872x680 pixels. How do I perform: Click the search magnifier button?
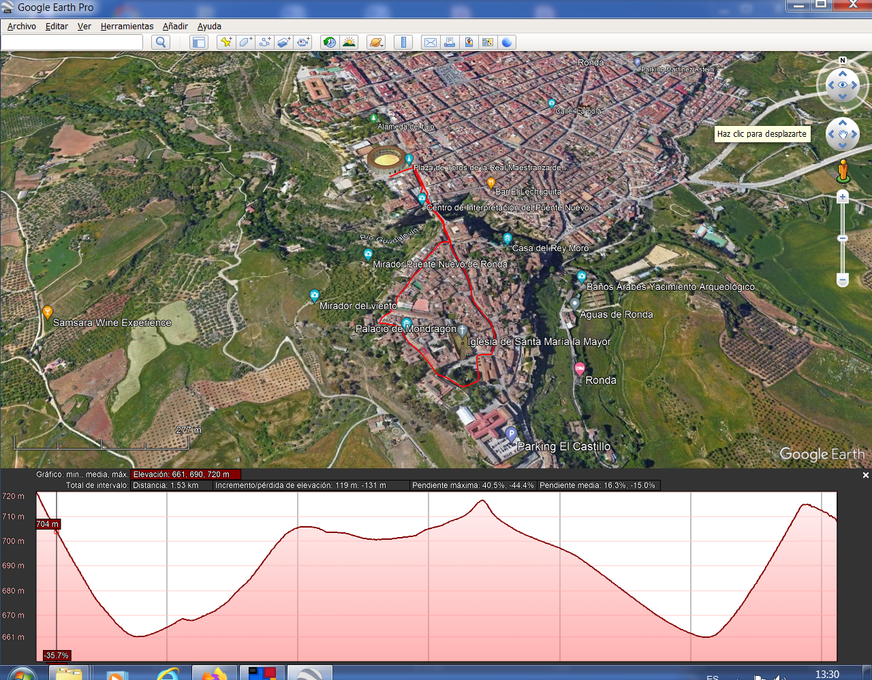pyautogui.click(x=161, y=42)
